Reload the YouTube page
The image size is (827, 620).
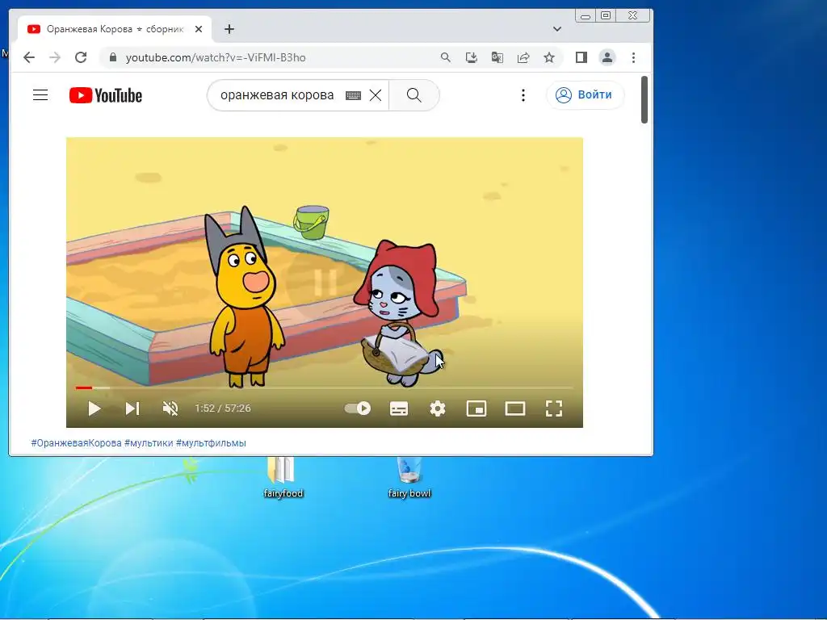click(81, 57)
